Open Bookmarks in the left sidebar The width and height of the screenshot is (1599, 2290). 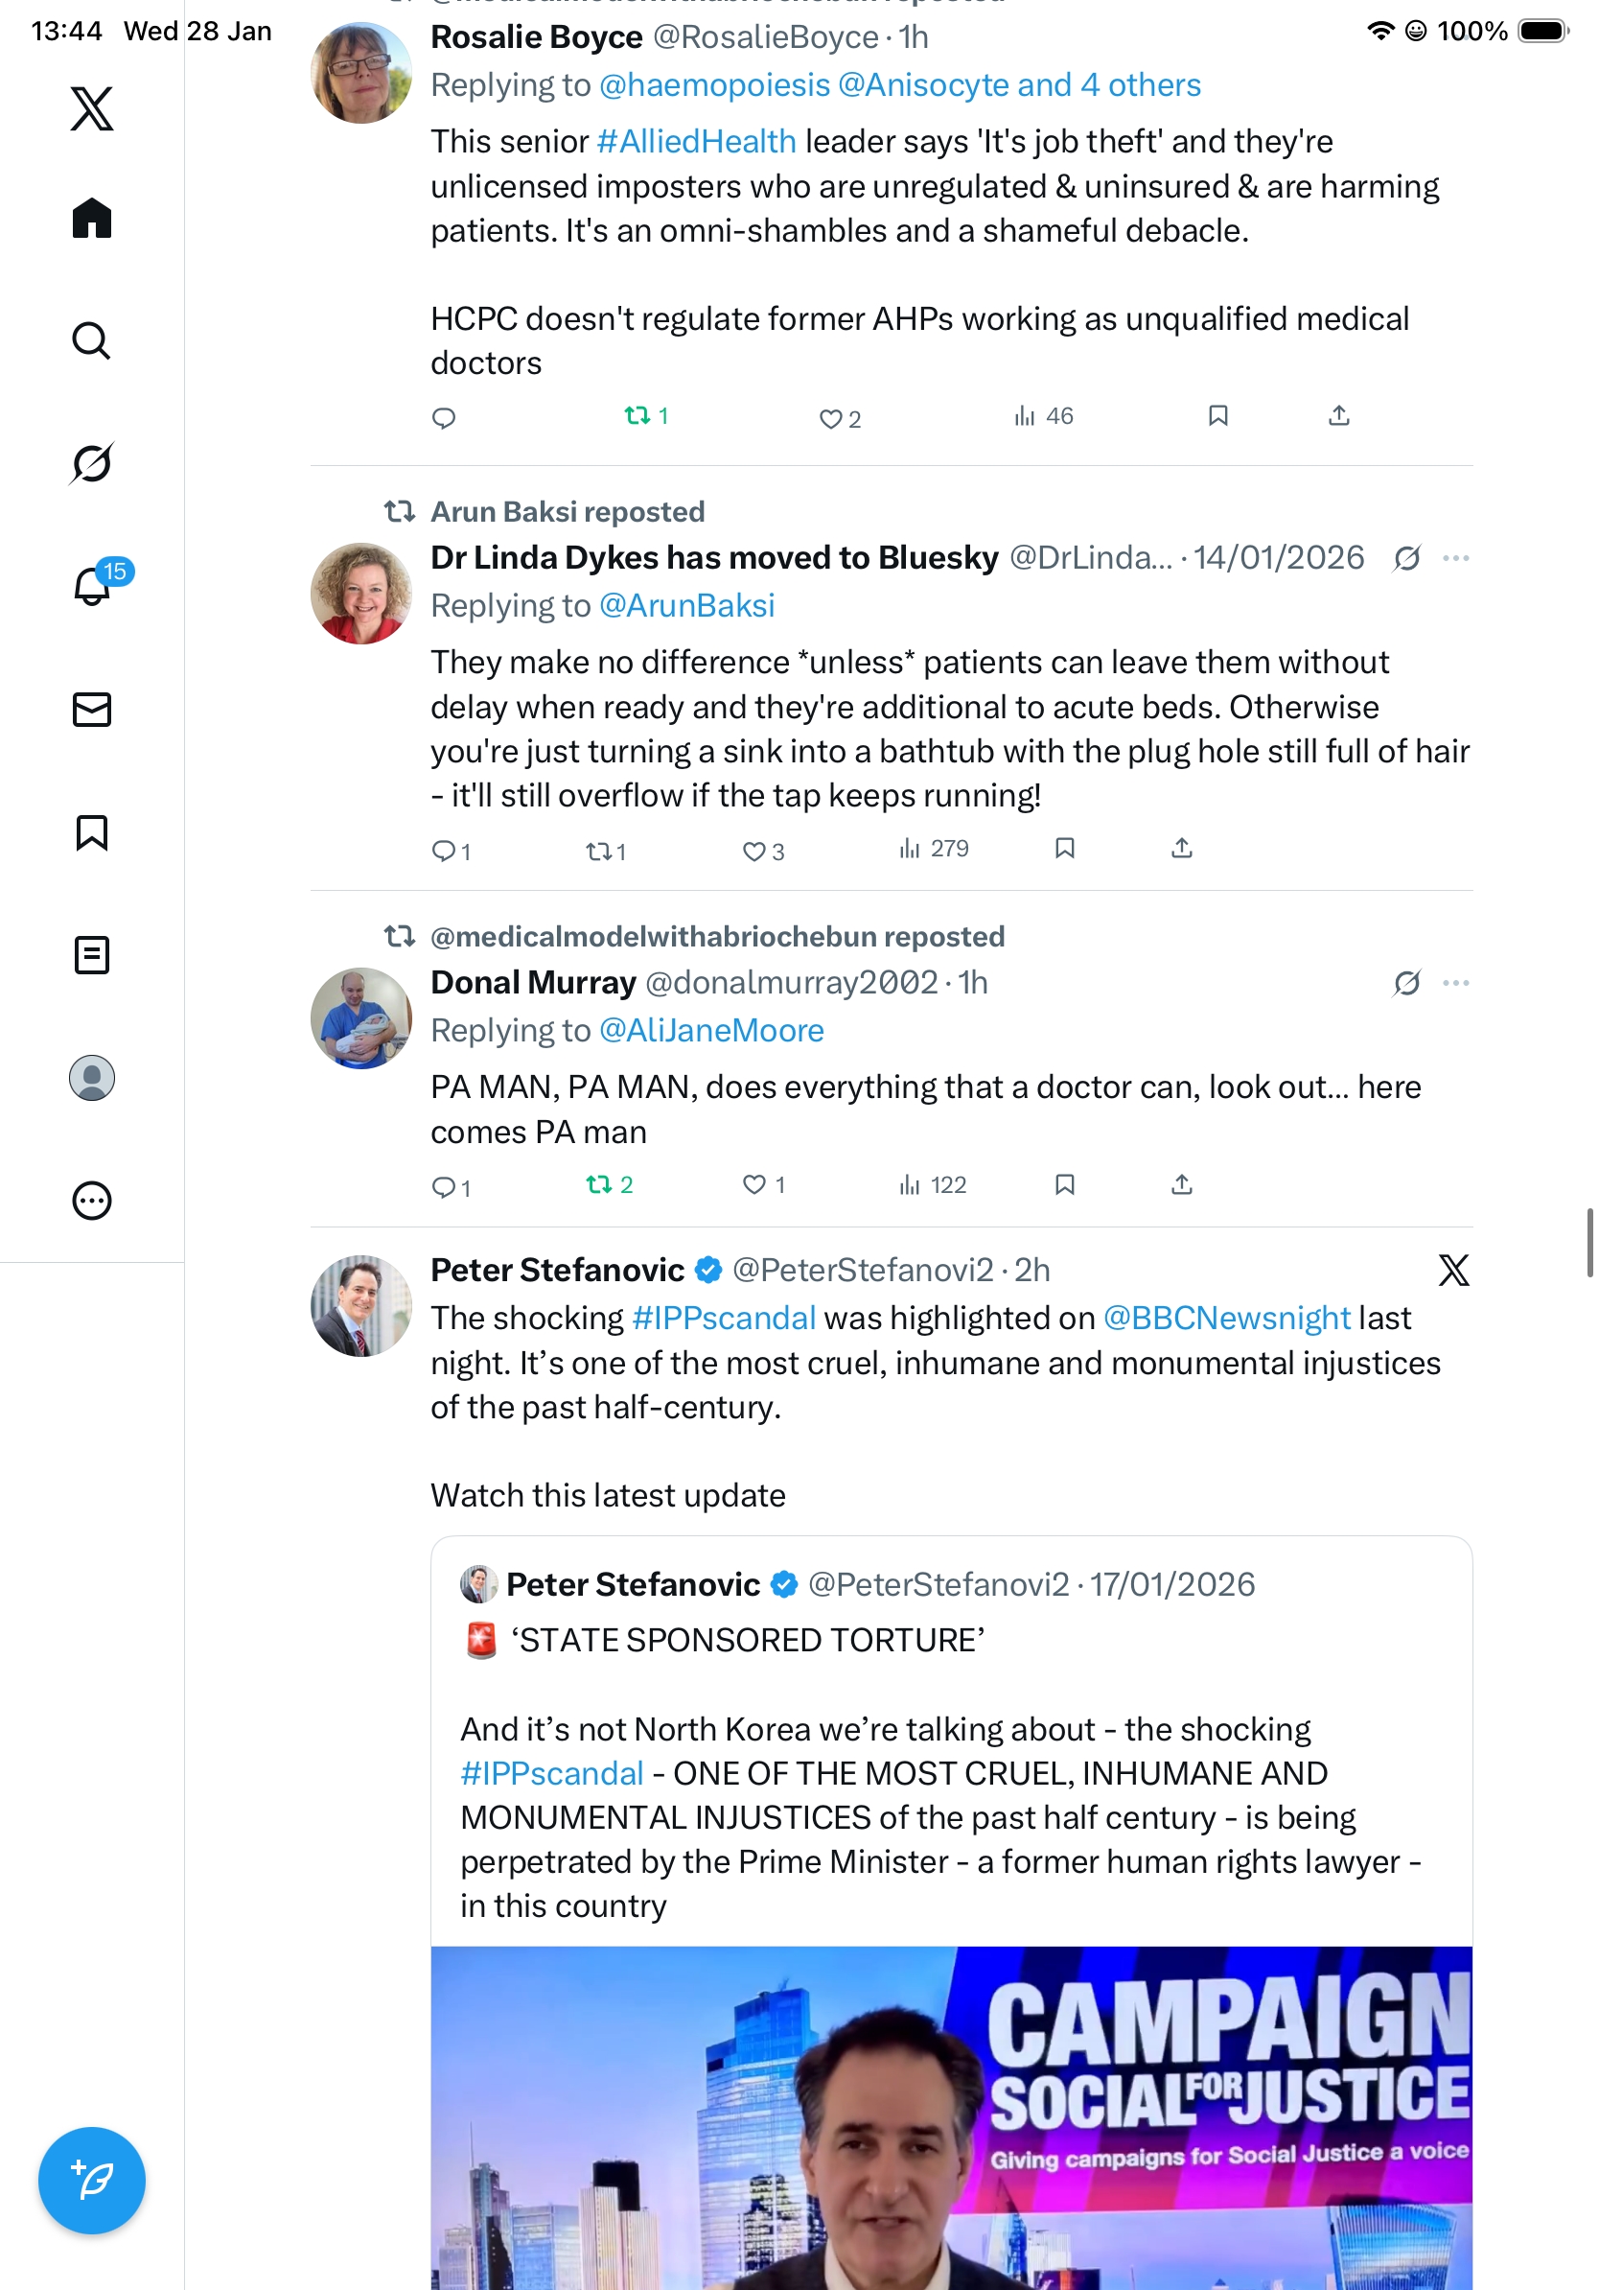point(92,831)
